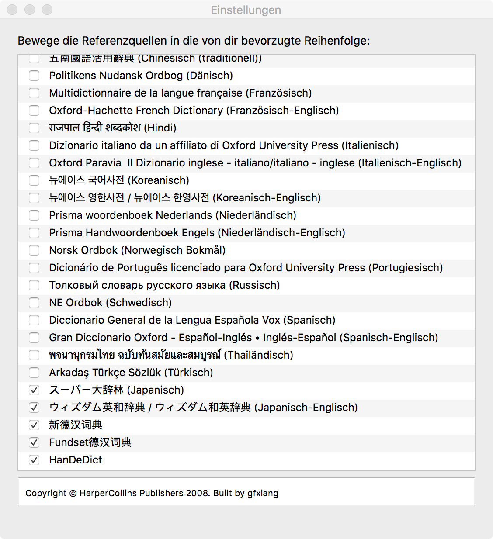The image size is (493, 539).
Task: Disable the Japanisch-Englisch dictionary checkbox
Action: [34, 408]
